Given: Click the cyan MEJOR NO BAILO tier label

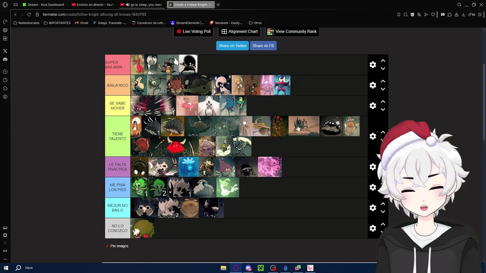Looking at the screenshot, I should tap(118, 208).
